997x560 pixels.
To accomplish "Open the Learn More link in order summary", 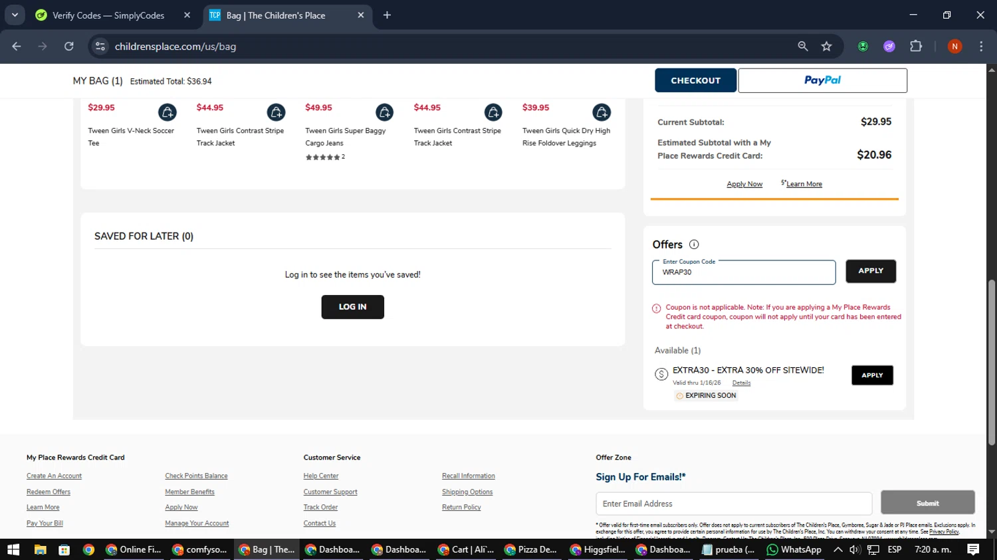I will (804, 184).
